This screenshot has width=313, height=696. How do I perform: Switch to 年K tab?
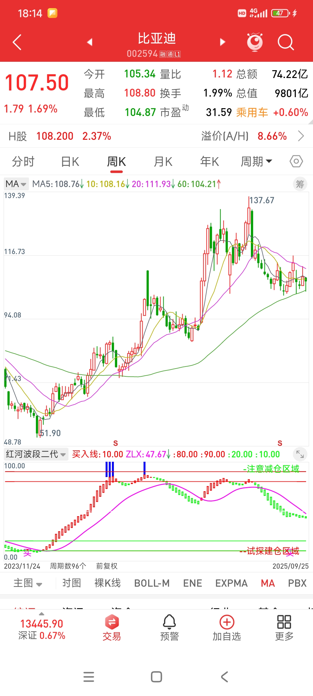[x=210, y=161]
